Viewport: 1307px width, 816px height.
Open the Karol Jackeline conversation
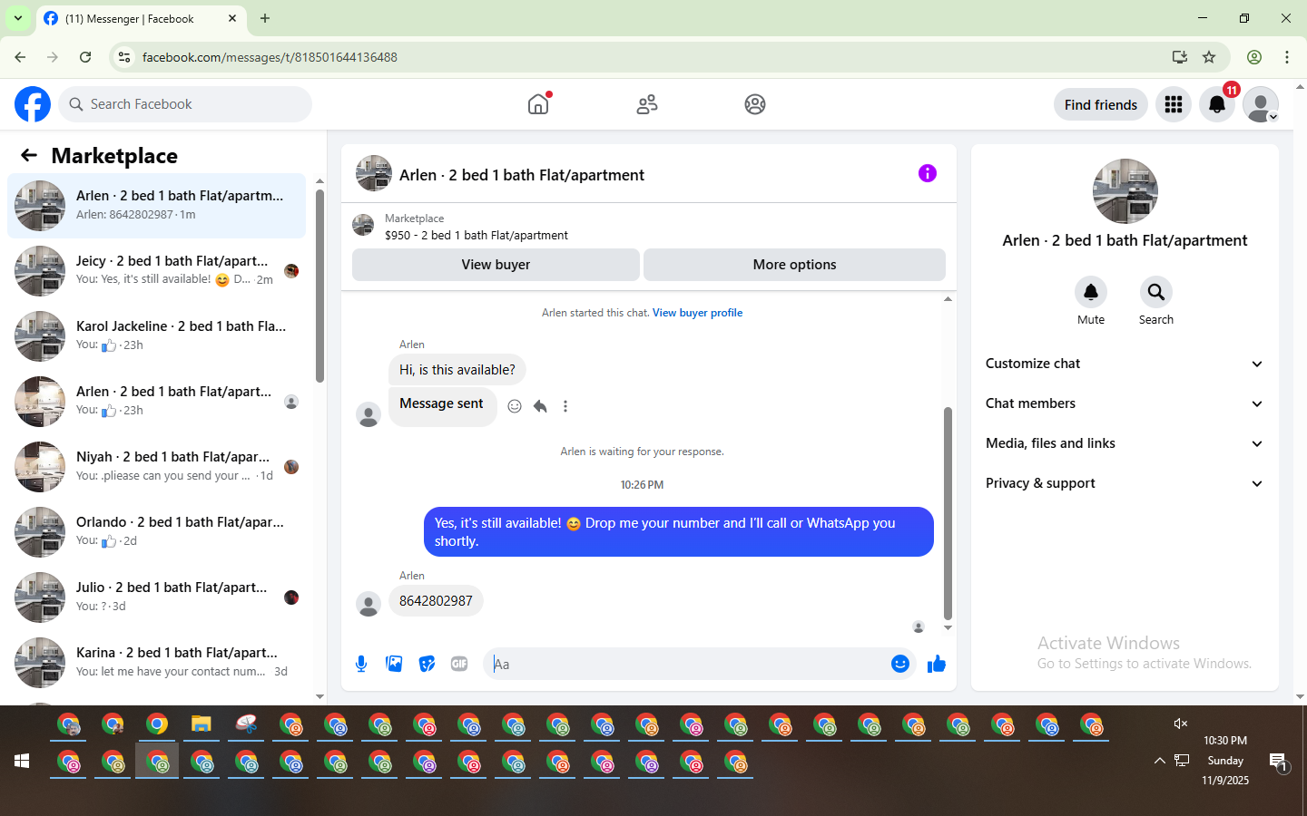[156, 336]
